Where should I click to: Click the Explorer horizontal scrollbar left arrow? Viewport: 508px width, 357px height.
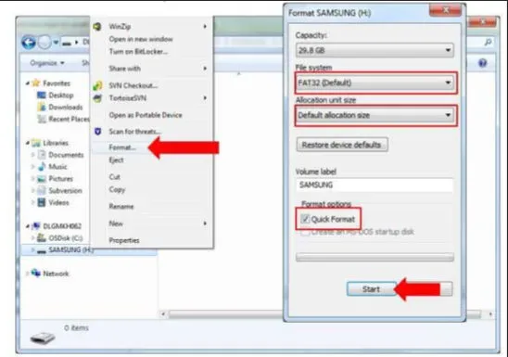[x=163, y=314]
